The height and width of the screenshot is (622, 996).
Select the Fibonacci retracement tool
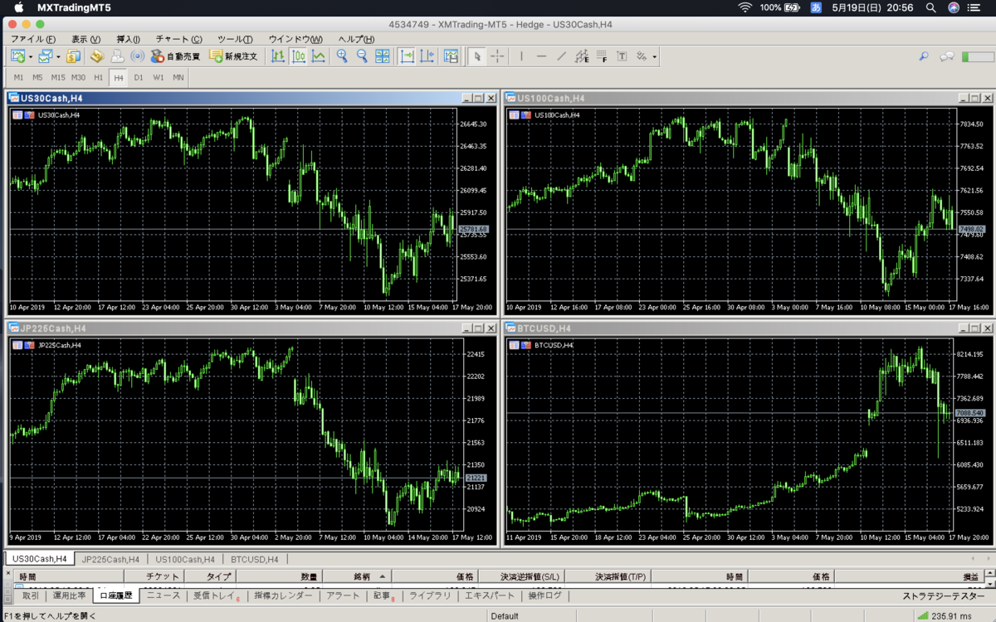click(601, 56)
